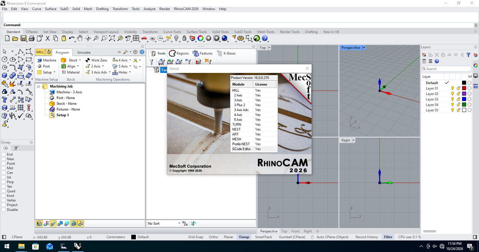Toggle Grid Snap in status bar
Image resolution: width=479 pixels, height=252 pixels.
coord(196,237)
